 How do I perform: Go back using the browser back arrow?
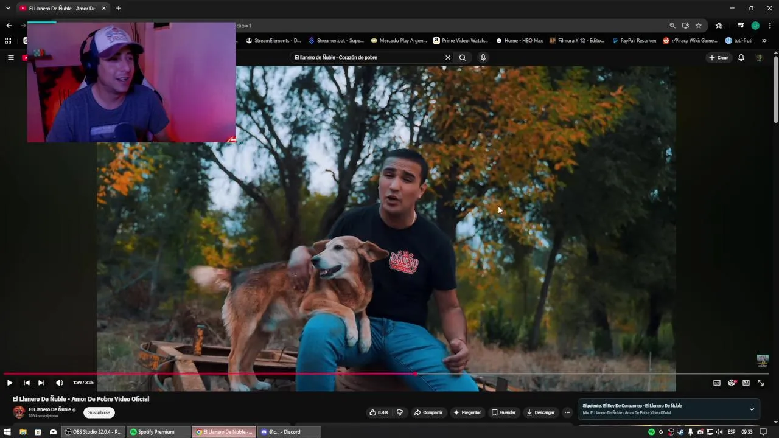9,26
